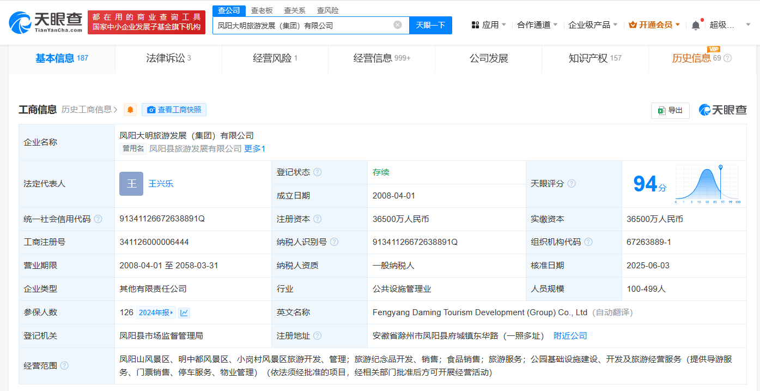The image size is (760, 391).
Task: Switch to the 法律诉讼 tab
Action: 168,58
